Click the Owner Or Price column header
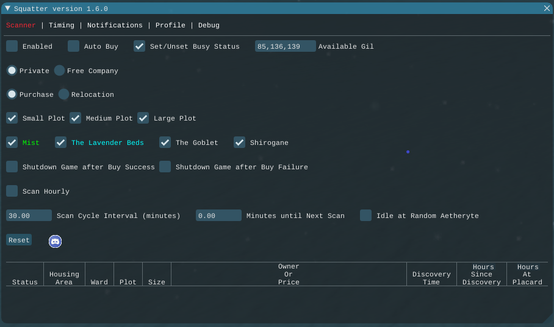The width and height of the screenshot is (554, 327). point(289,274)
